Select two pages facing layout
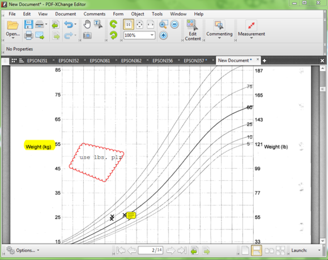 [269, 250]
